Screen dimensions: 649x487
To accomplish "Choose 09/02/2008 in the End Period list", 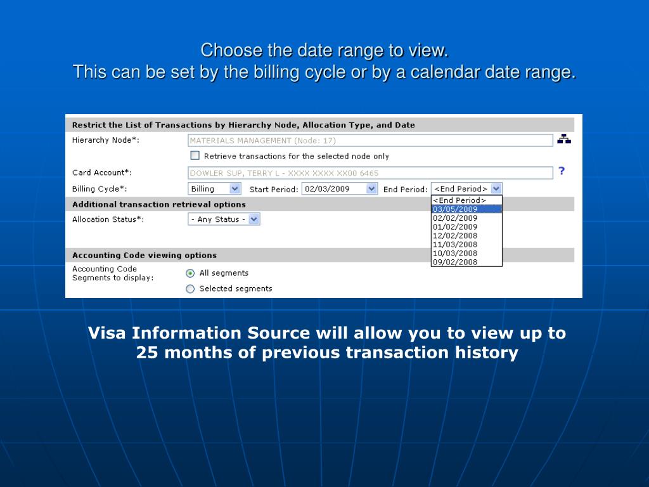I will coord(466,262).
